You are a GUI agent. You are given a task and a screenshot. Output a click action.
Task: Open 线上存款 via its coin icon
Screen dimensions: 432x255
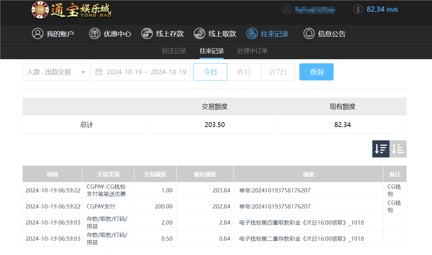(x=147, y=34)
